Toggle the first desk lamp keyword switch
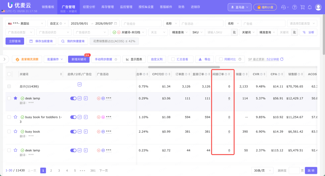Image resolution: width=325 pixels, height=176 pixels. 73,98
